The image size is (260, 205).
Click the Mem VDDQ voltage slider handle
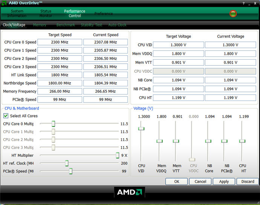pos(159,141)
